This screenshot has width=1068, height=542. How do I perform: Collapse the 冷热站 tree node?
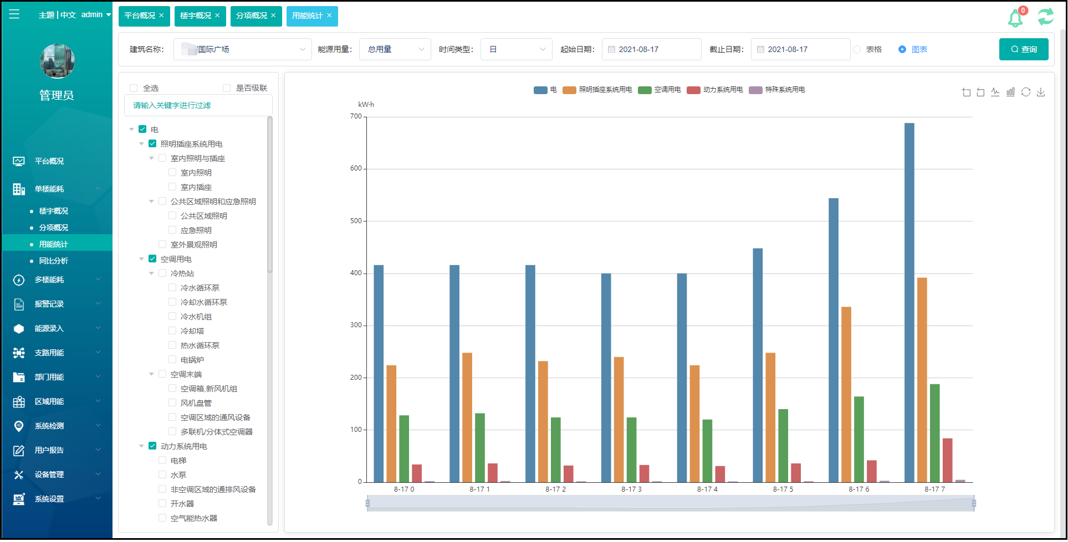(x=152, y=273)
